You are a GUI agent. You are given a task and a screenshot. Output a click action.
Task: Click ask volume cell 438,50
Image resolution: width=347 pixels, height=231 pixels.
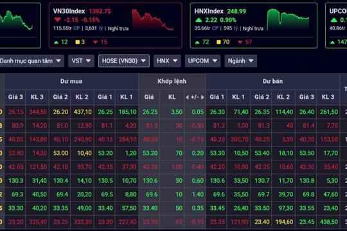[x=329, y=222]
